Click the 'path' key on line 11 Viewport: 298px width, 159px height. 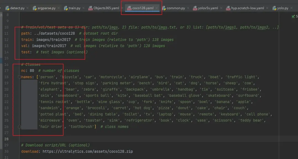(25, 33)
